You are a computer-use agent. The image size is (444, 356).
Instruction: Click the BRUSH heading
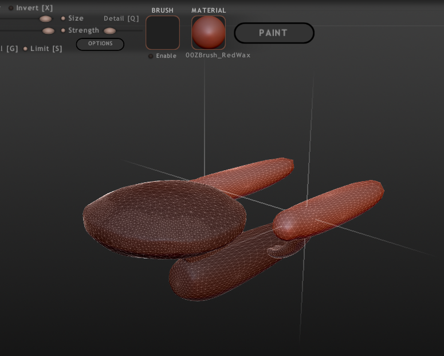click(163, 10)
